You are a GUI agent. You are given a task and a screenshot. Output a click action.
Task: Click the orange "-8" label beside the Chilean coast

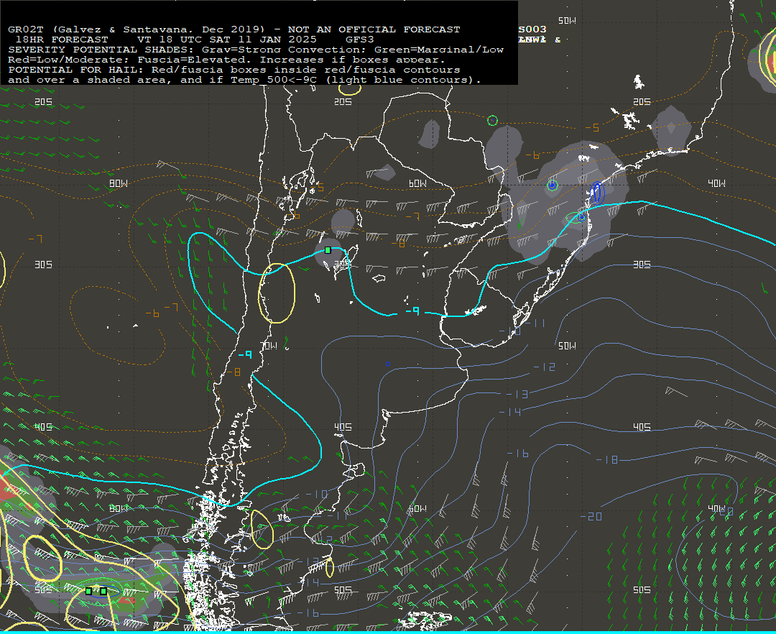click(234, 372)
